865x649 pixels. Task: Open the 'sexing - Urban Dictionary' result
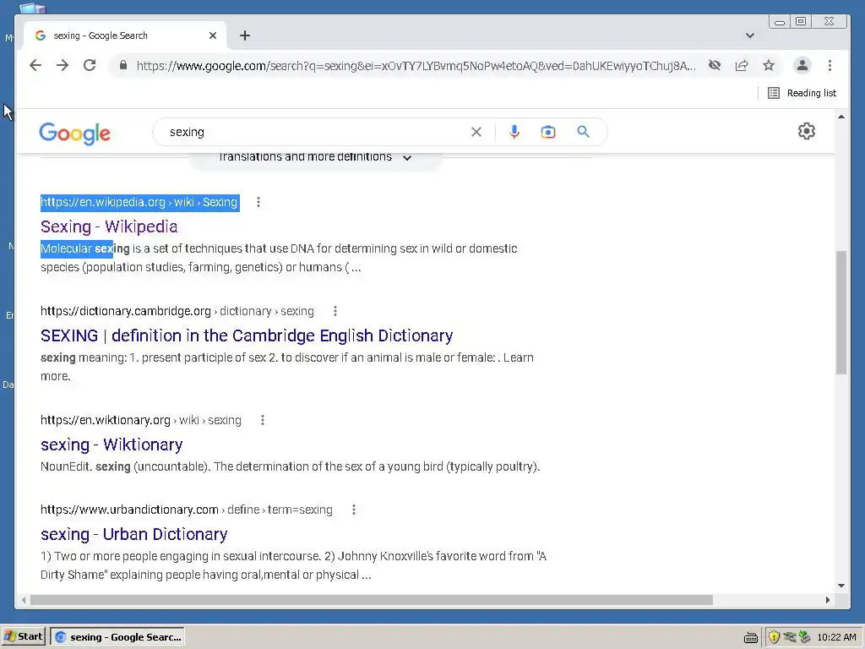tap(134, 534)
